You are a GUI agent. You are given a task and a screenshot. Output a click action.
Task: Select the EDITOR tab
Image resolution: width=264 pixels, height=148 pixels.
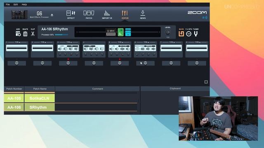tap(125, 15)
